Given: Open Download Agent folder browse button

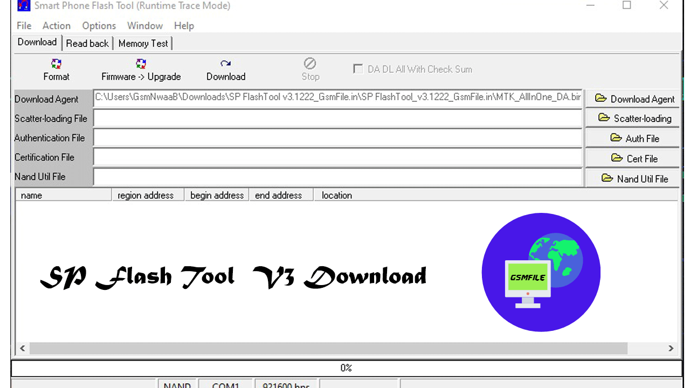Looking at the screenshot, I should click(634, 99).
